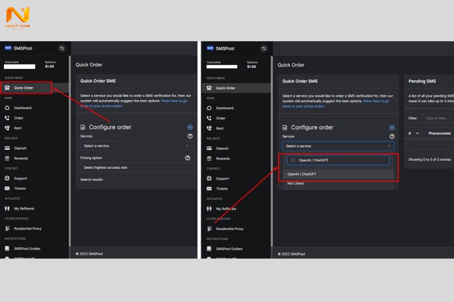Click the Pricing option help question-mark icon
This screenshot has height=302, width=454.
(188, 158)
